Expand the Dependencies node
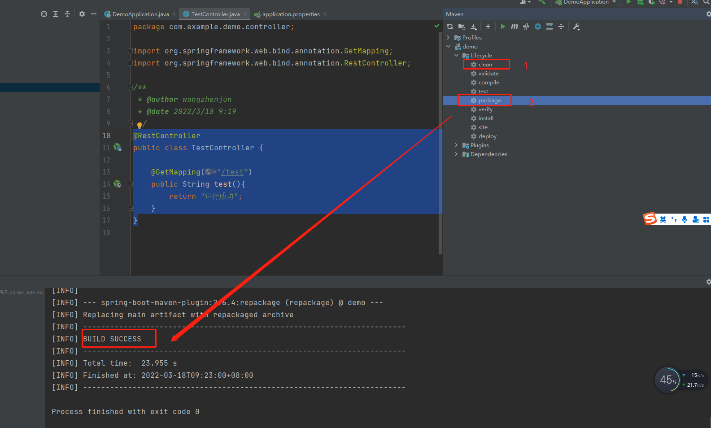The width and height of the screenshot is (711, 428). point(457,154)
